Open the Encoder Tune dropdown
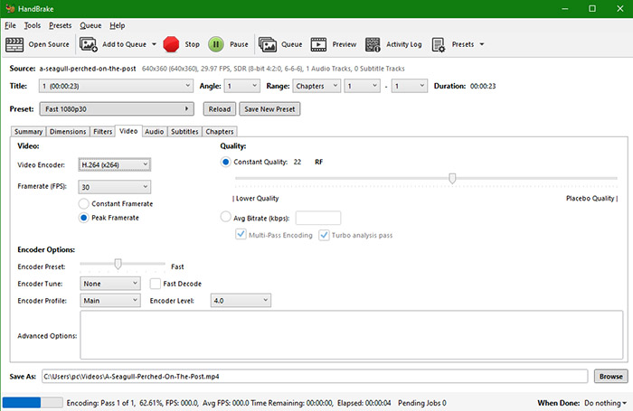Screen dimensions: 633x411 pyautogui.click(x=110, y=284)
